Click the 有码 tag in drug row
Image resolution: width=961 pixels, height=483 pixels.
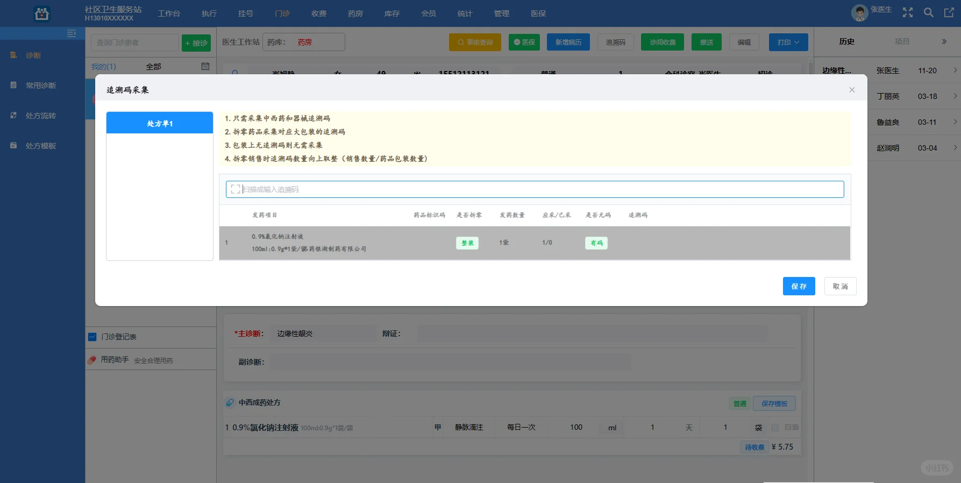point(596,243)
